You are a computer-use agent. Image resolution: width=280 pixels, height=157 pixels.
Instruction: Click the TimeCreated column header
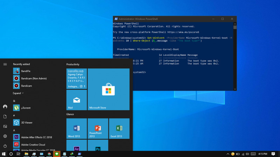pyautogui.click(x=121, y=55)
